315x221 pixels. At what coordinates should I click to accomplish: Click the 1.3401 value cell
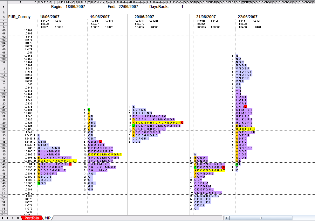click(257, 27)
